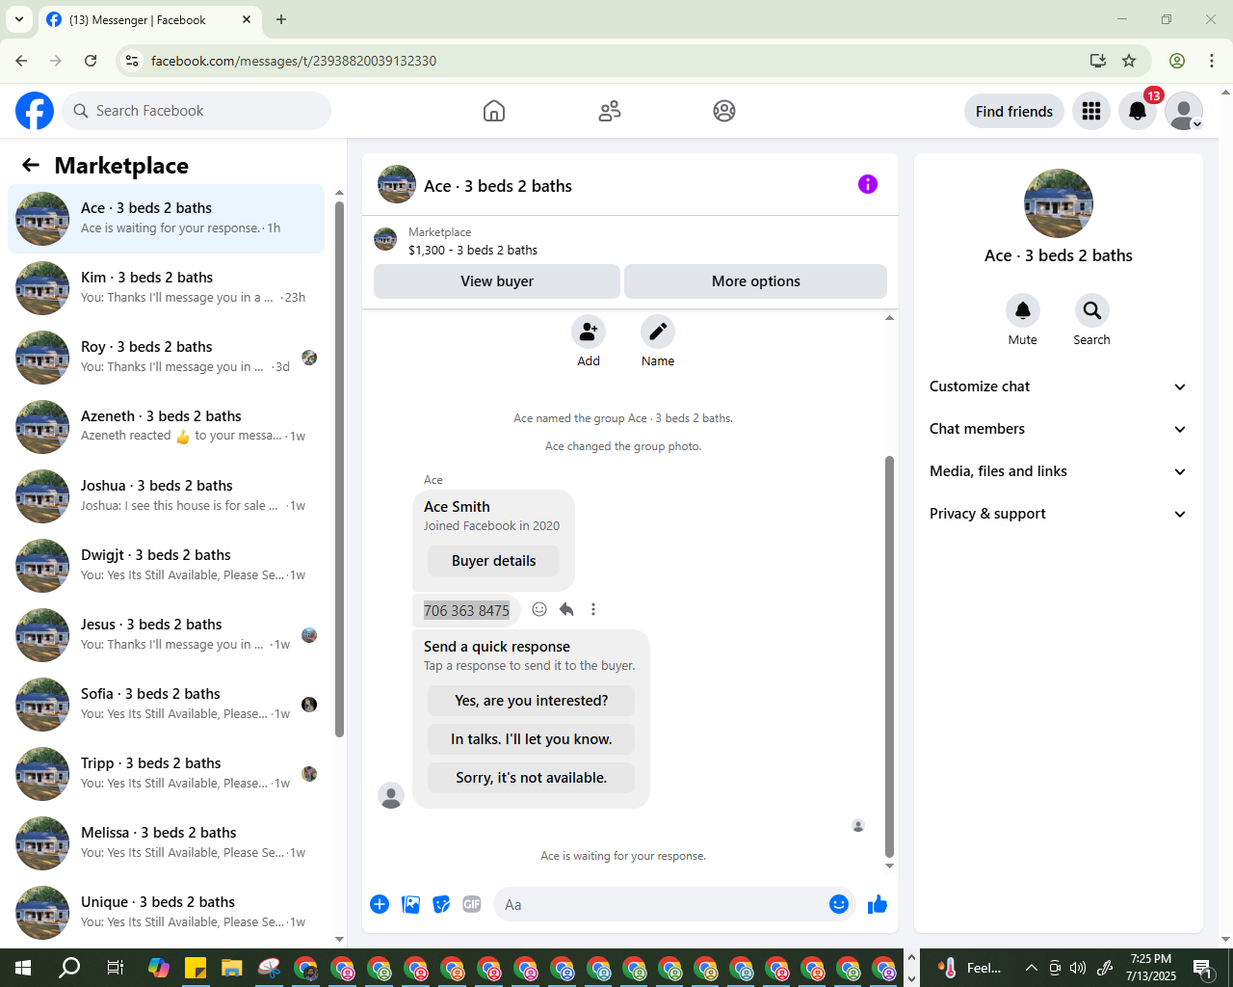Send quick response 'Yes, are you interested?'

532,701
